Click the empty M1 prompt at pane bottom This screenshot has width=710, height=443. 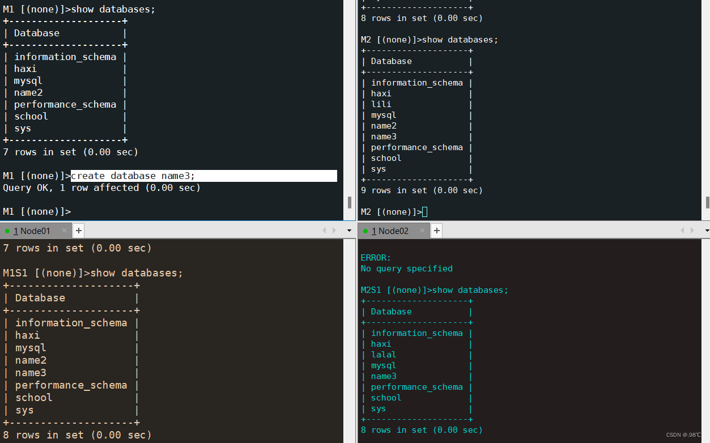pyautogui.click(x=37, y=211)
